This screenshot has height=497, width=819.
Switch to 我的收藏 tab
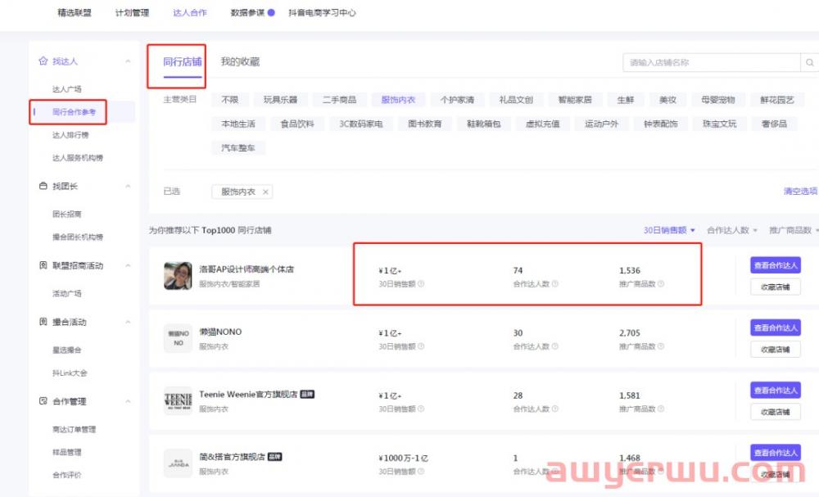point(240,61)
